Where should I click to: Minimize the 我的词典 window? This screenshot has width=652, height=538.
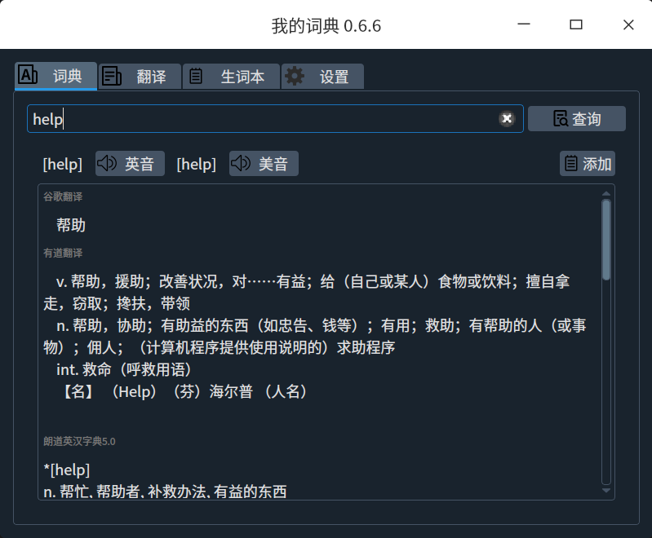(x=525, y=25)
